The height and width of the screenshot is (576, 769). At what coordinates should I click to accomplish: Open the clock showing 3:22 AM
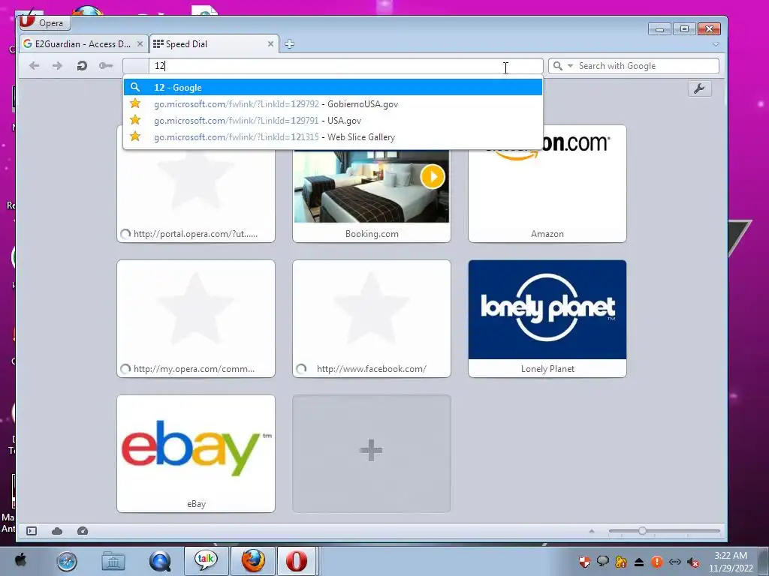coord(730,561)
